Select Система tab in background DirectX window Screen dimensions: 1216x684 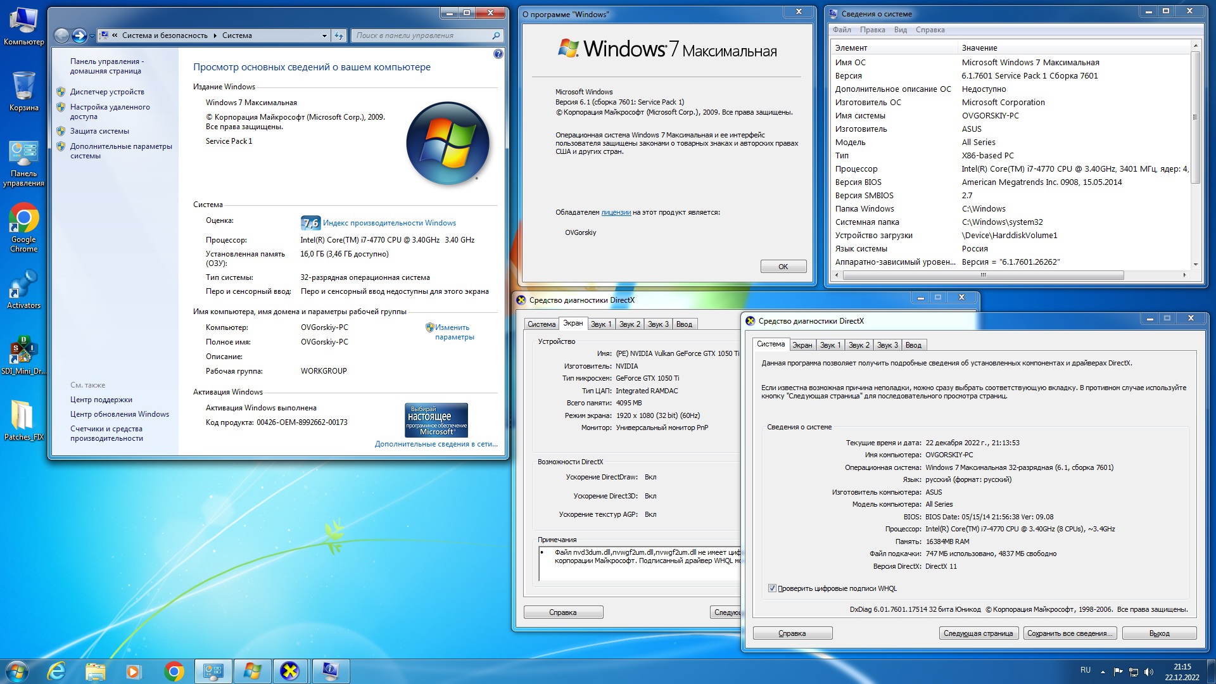point(541,324)
